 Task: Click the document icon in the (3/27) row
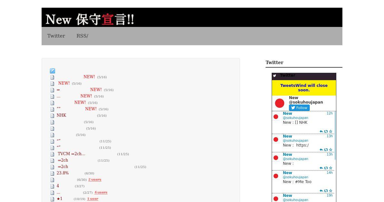[x=52, y=186]
